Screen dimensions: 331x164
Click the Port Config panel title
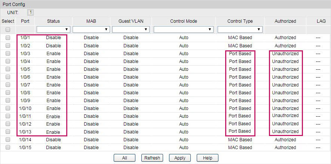(x=13, y=4)
